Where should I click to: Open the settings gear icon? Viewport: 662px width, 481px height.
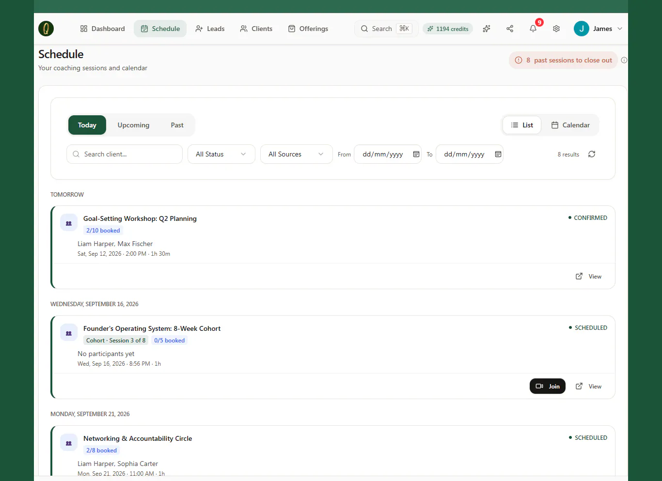(556, 29)
